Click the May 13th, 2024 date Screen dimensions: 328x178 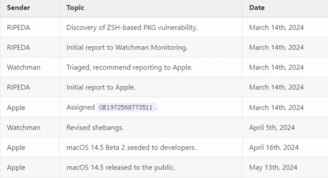[273, 167]
